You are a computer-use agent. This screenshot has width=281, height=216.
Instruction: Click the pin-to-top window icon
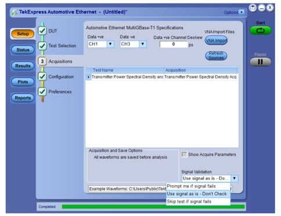[253, 8]
